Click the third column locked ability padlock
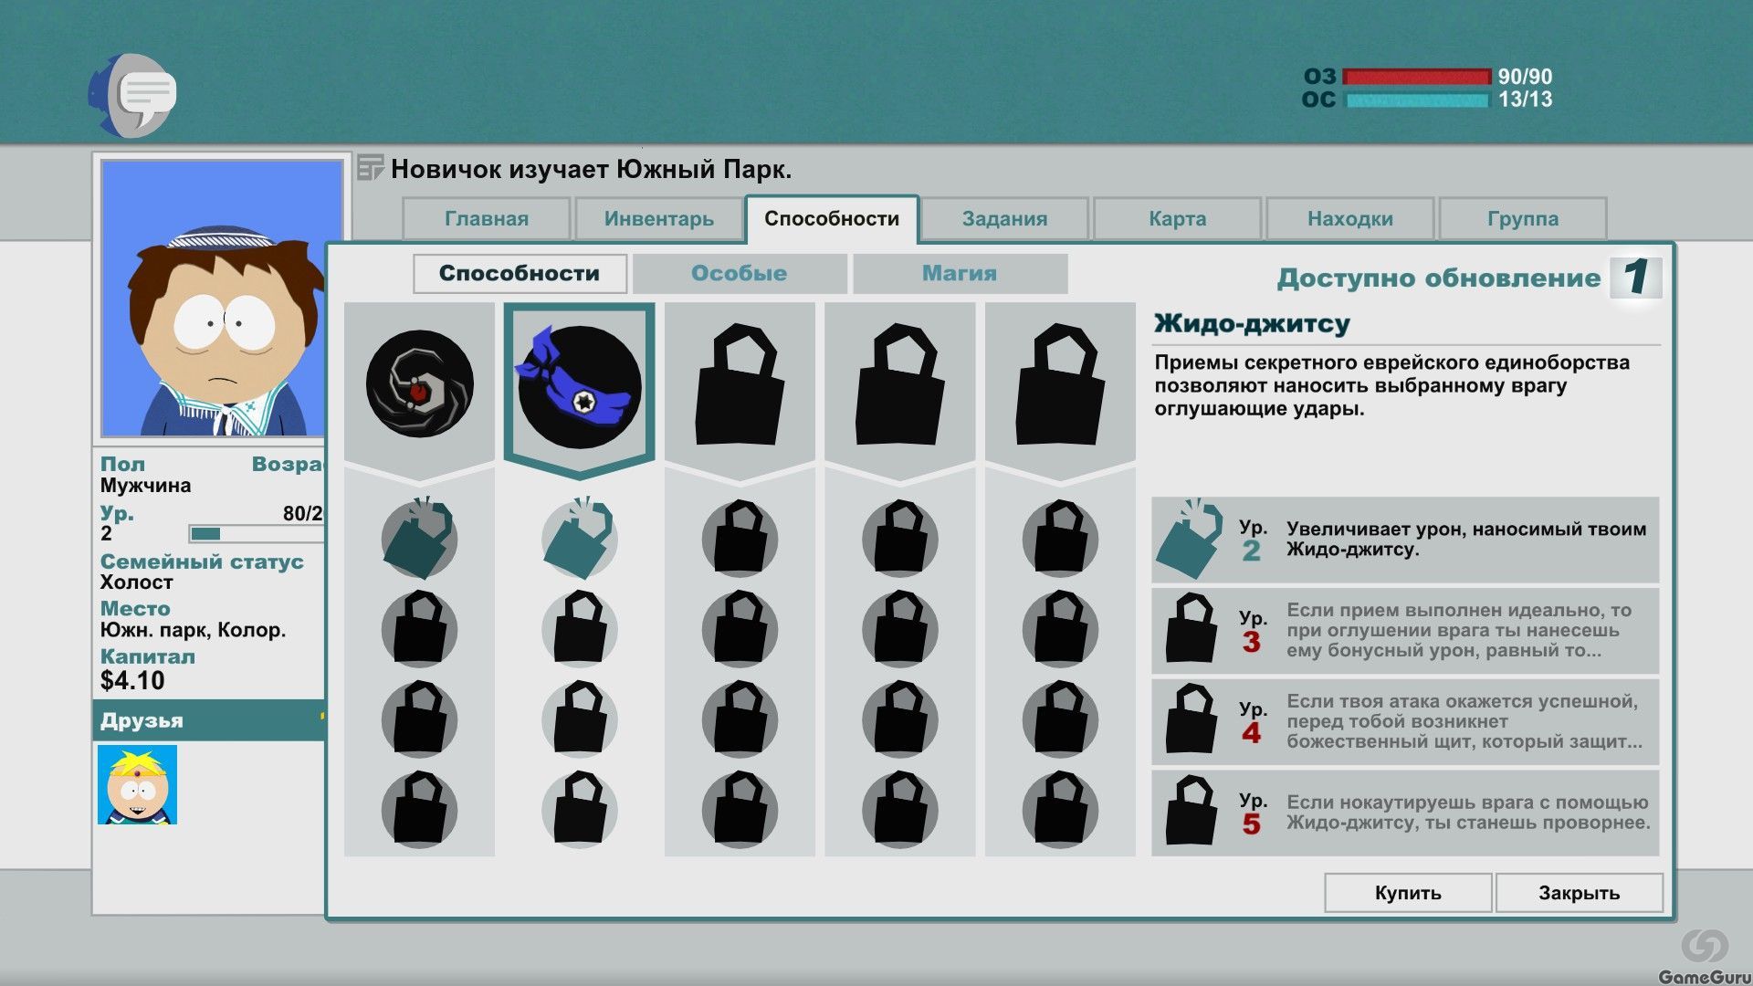The image size is (1753, 986). [740, 383]
